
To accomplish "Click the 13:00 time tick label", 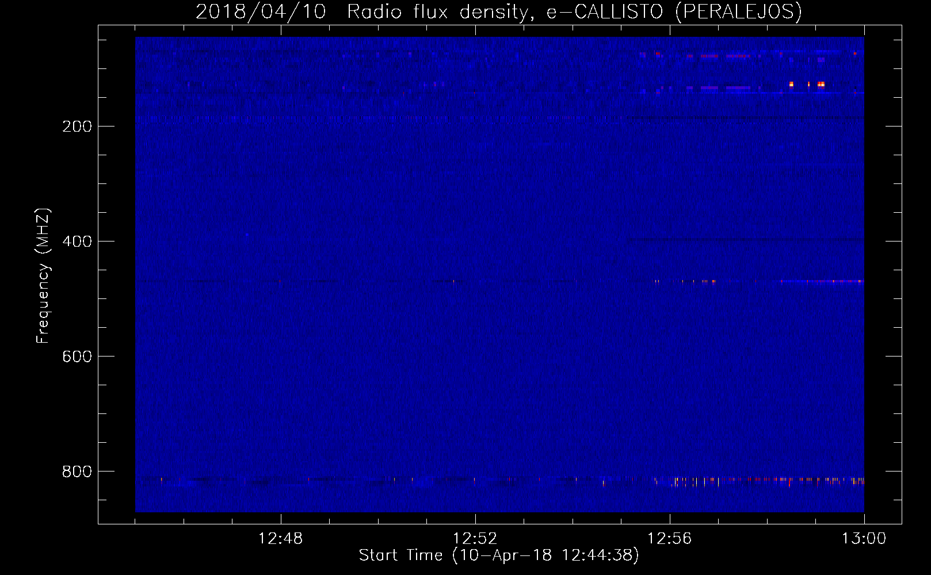I will (864, 539).
